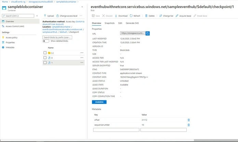Open more options for the [..] folder row
Viewport: 238px width, 142px height.
[x=82, y=53]
